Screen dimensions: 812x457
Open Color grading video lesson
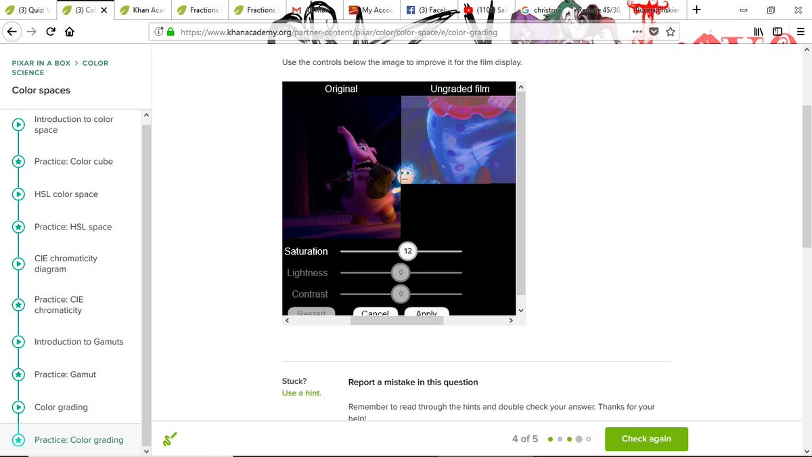coord(61,408)
